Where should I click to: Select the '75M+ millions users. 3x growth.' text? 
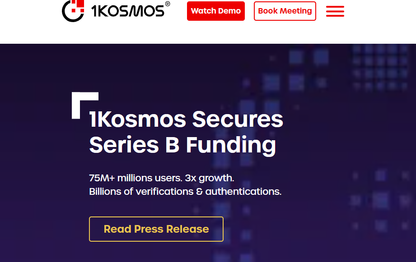click(162, 178)
